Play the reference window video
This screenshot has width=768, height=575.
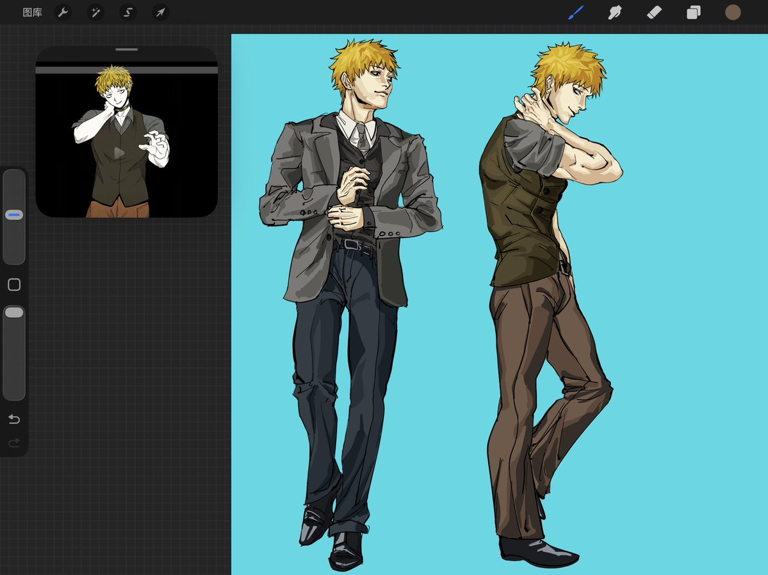119,153
